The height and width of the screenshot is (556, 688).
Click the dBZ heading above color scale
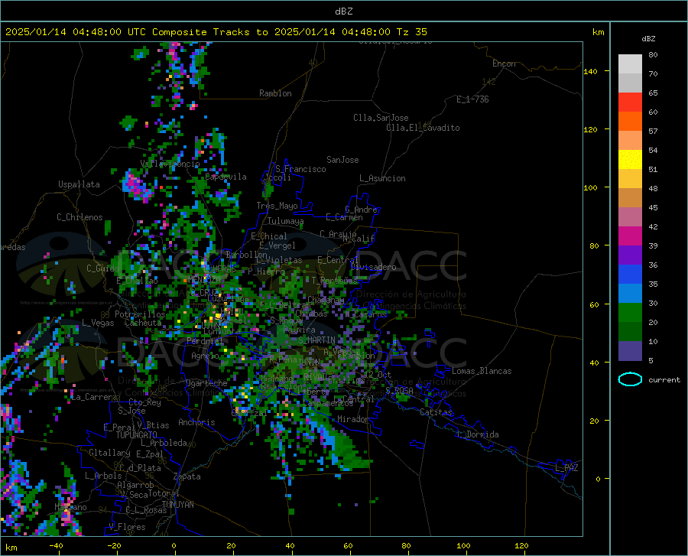tap(648, 38)
